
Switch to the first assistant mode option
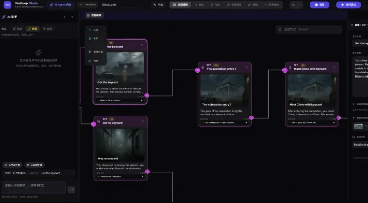[18, 29]
